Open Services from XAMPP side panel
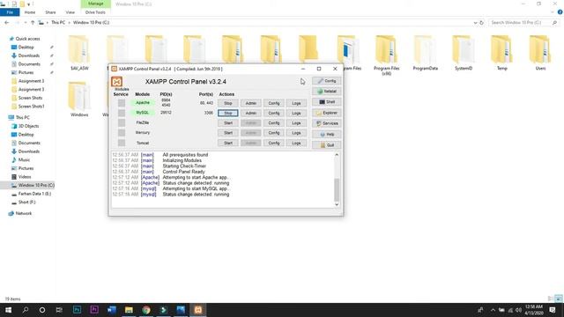This screenshot has height=317, width=564. point(327,123)
